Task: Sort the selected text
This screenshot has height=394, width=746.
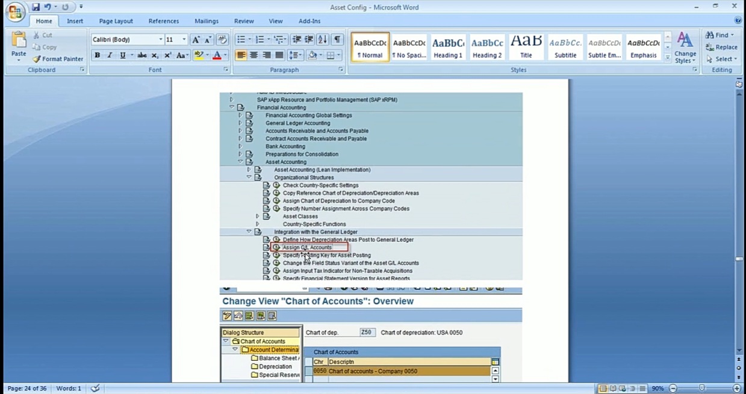Action: pyautogui.click(x=323, y=40)
